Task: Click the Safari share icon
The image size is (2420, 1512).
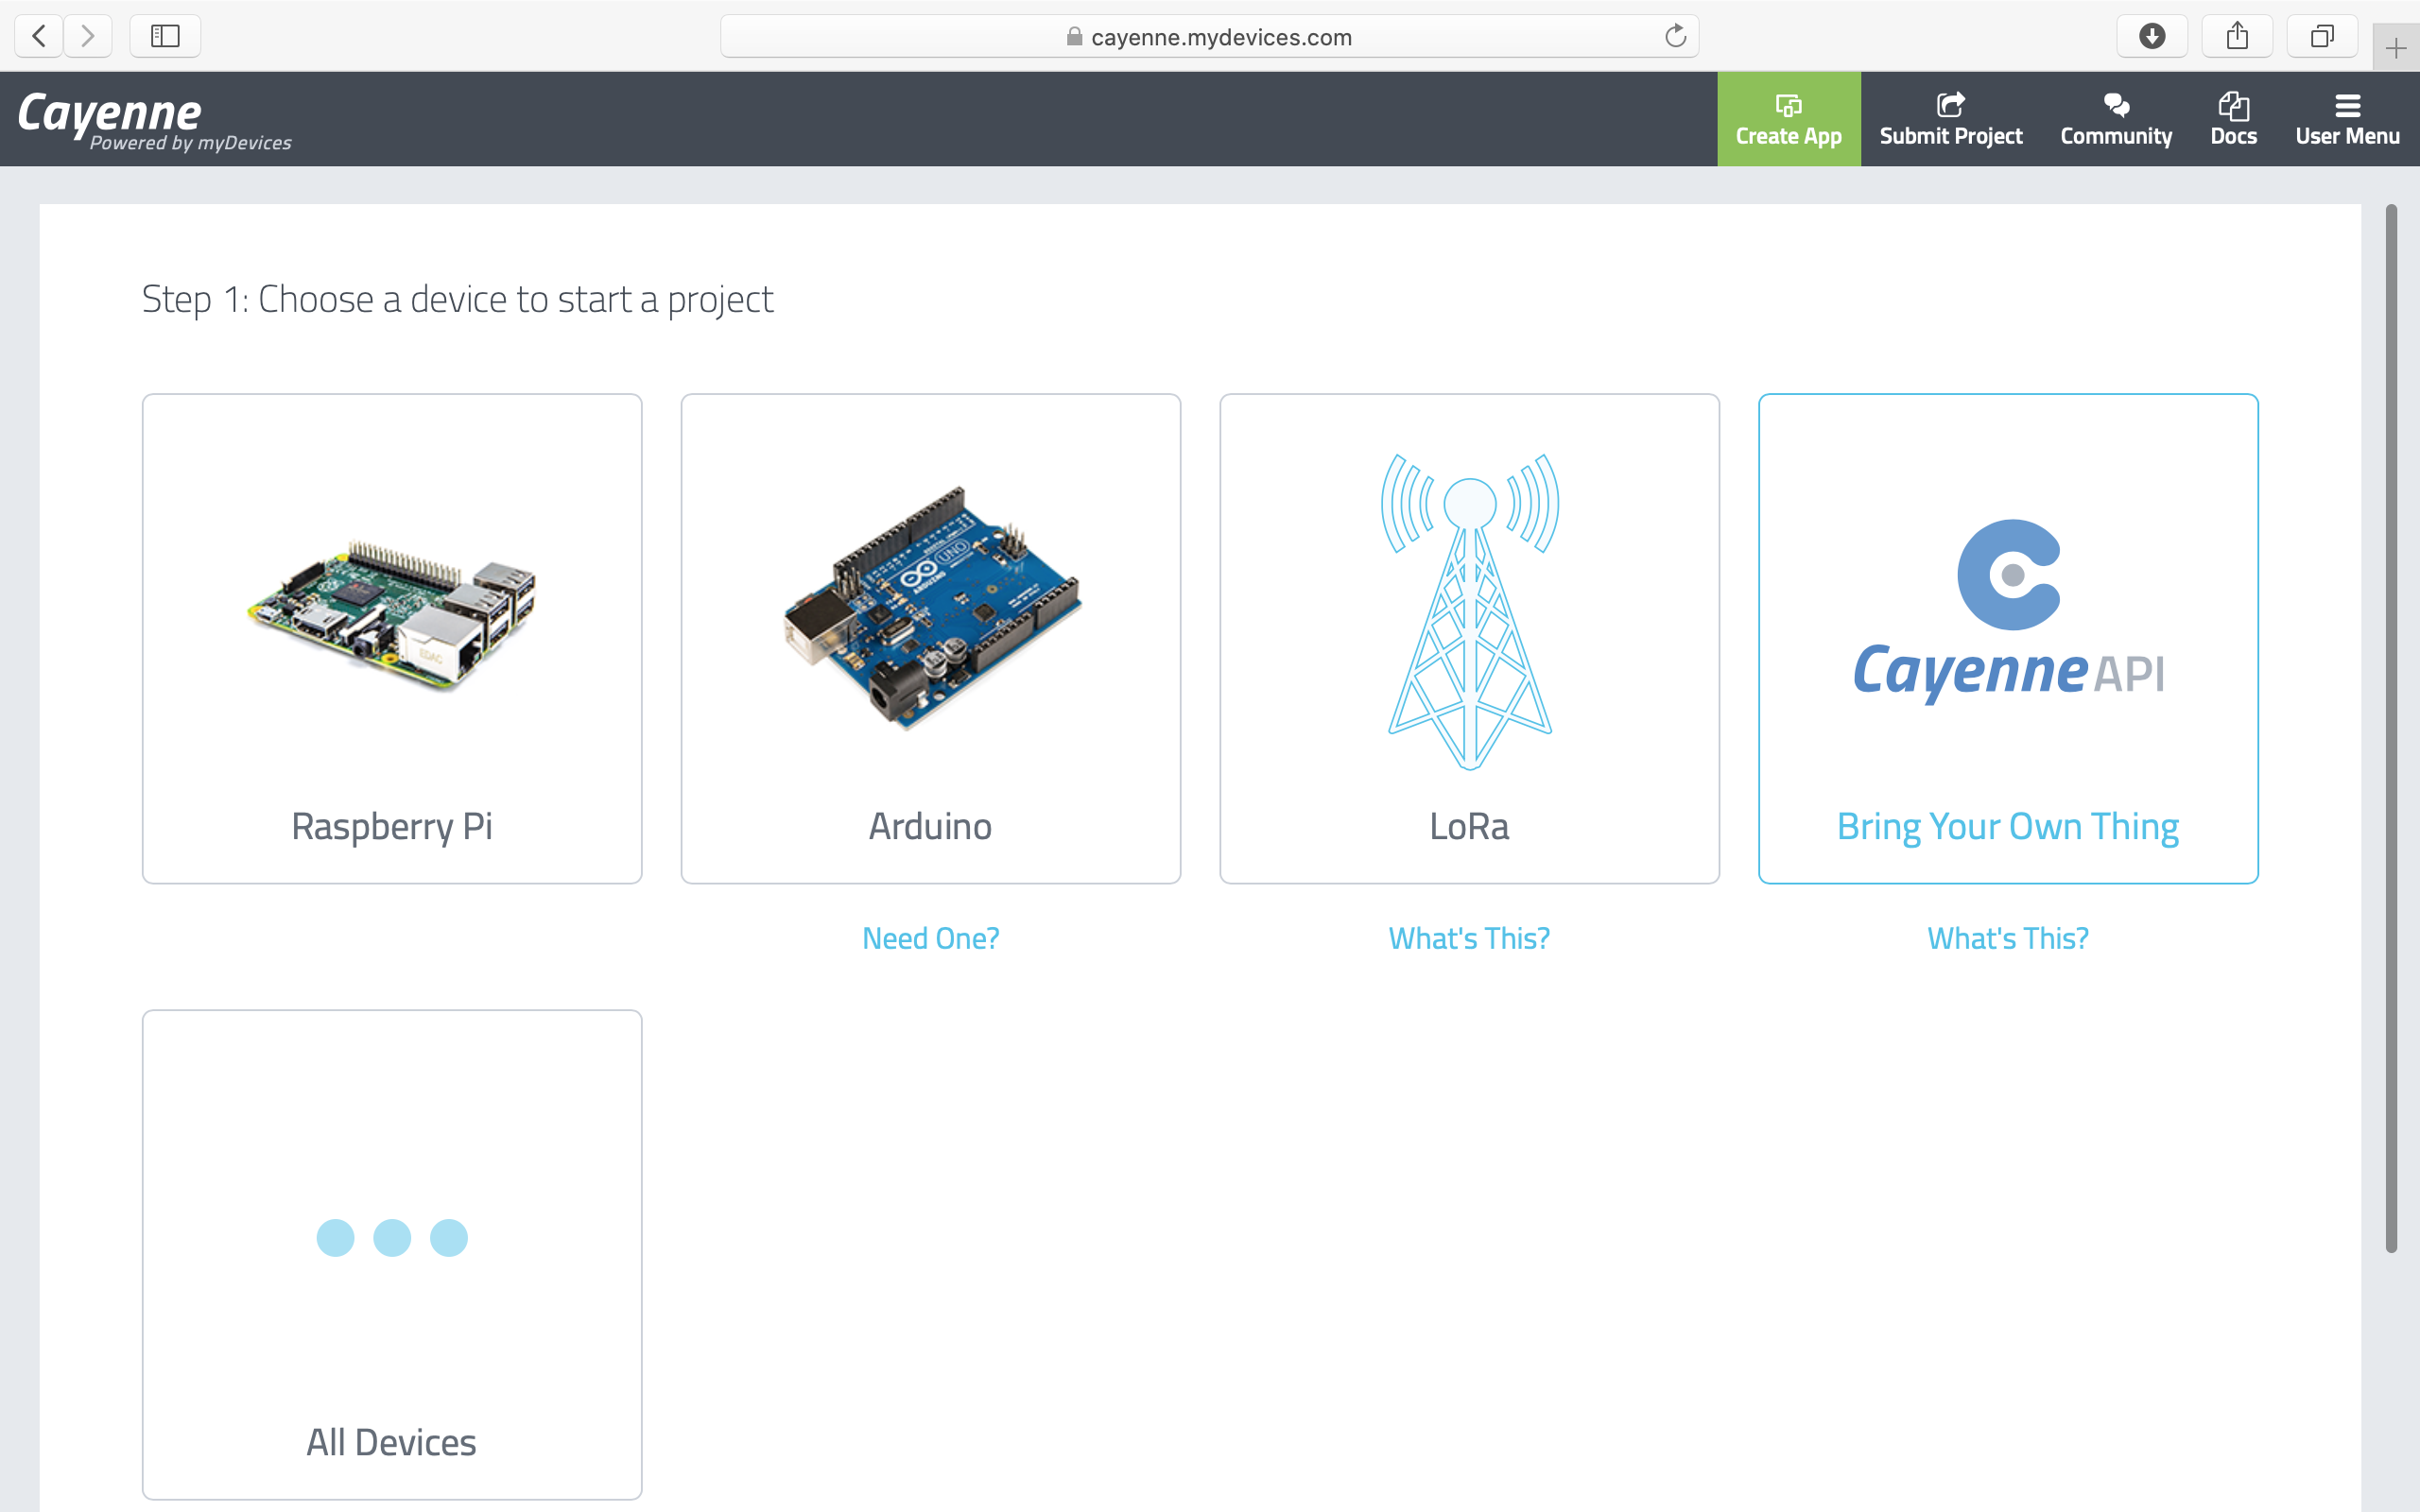Action: (2237, 37)
